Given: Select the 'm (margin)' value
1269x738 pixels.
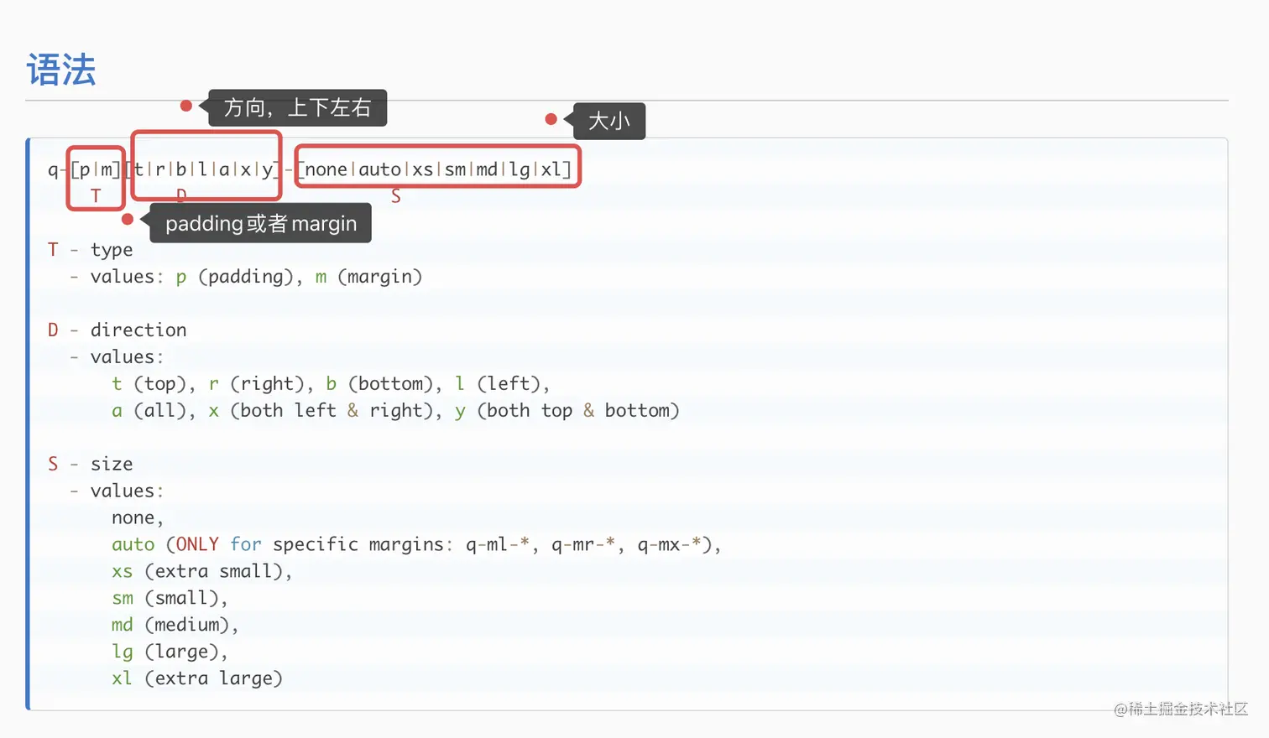Looking at the screenshot, I should click(x=368, y=277).
